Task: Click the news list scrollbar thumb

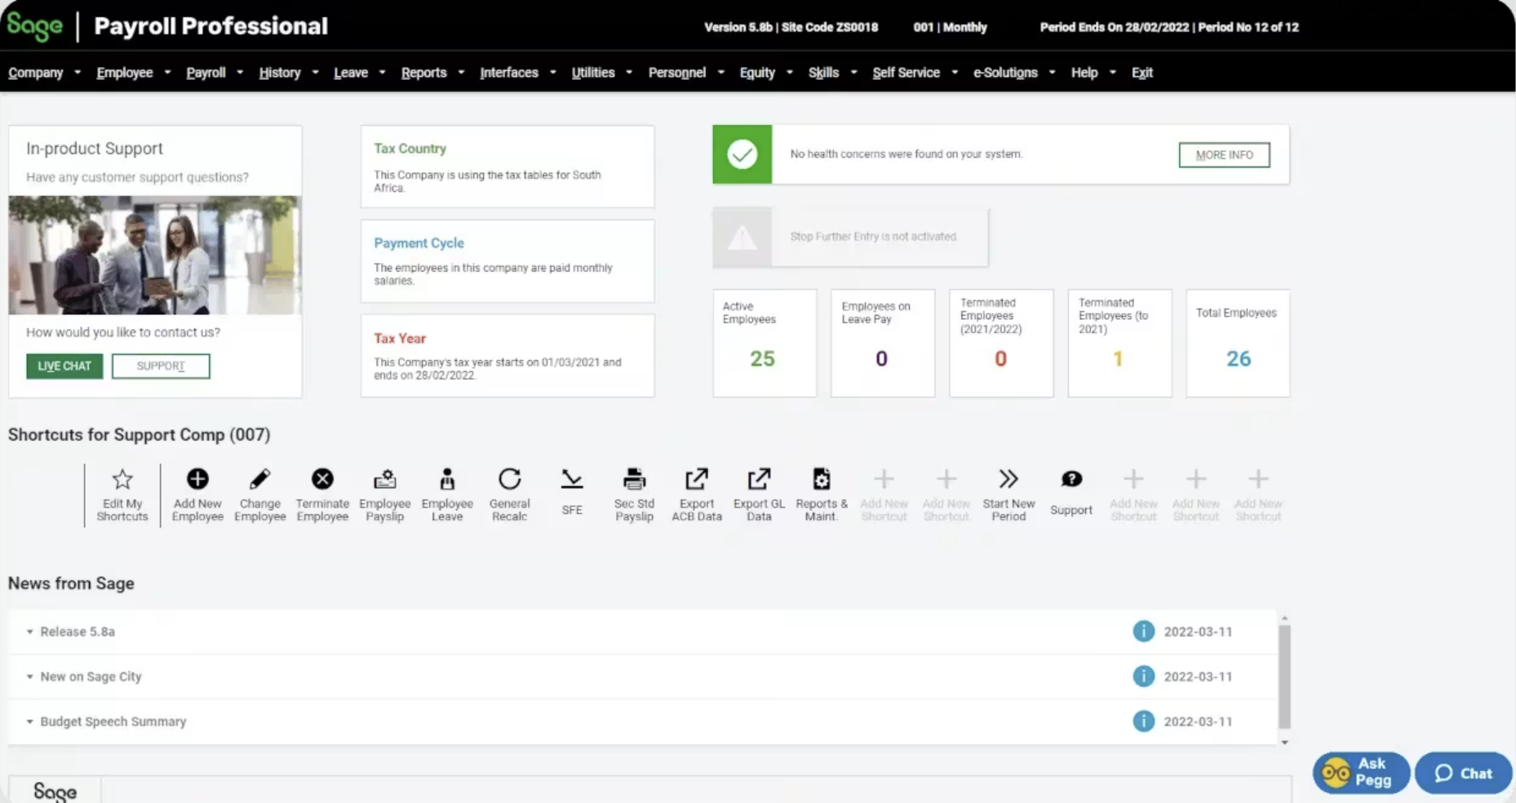Action: (x=1284, y=677)
